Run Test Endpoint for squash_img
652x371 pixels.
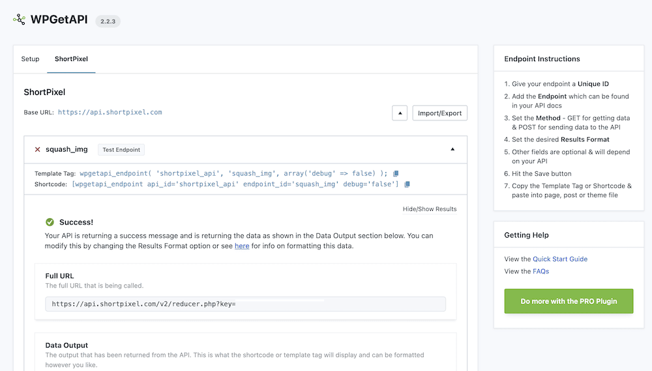pyautogui.click(x=121, y=150)
